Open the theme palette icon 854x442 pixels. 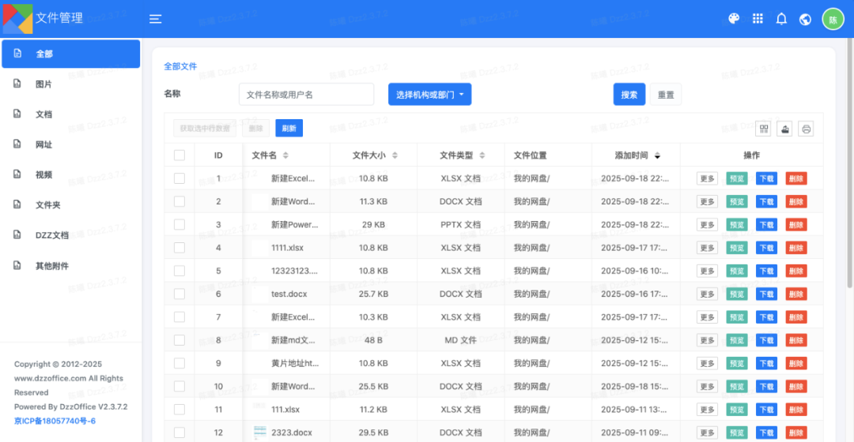pyautogui.click(x=734, y=19)
